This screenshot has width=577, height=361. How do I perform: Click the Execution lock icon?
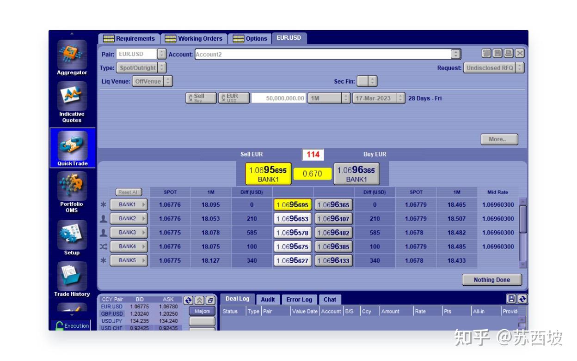[59, 325]
